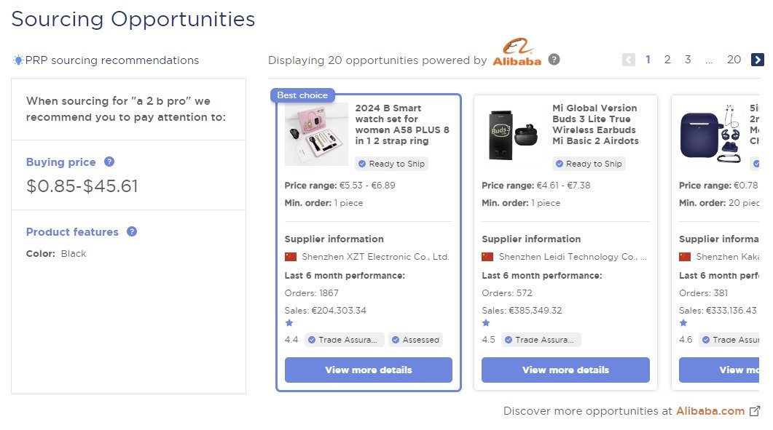Click the Smart watch product thumbnail
This screenshot has height=430, width=773.
315,134
